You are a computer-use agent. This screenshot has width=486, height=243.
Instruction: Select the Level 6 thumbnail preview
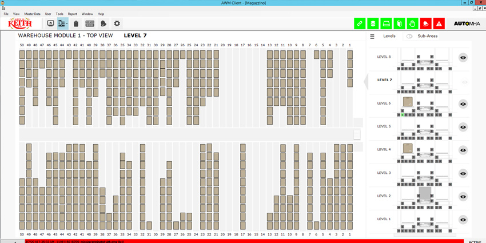coord(425,103)
